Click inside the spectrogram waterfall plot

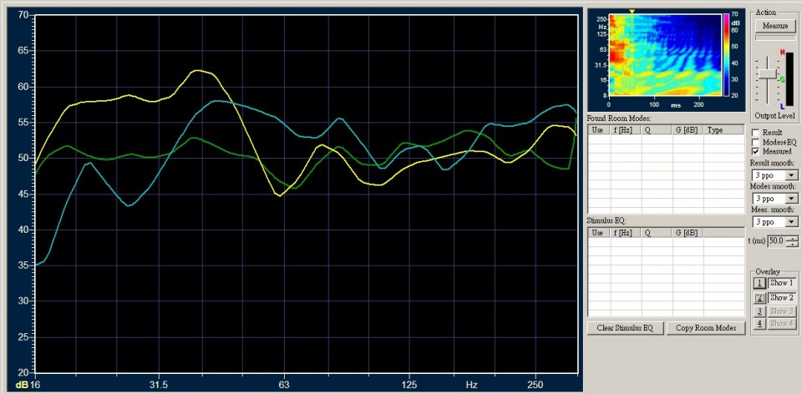pyautogui.click(x=665, y=55)
